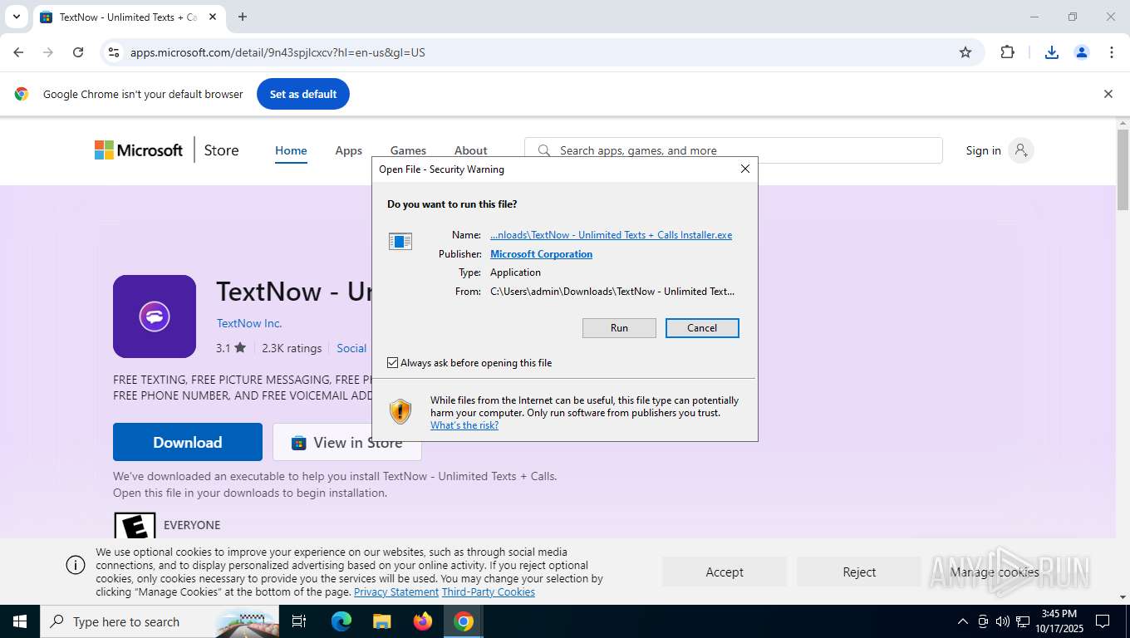Run the TextNow installer
This screenshot has width=1130, height=638.
(619, 328)
